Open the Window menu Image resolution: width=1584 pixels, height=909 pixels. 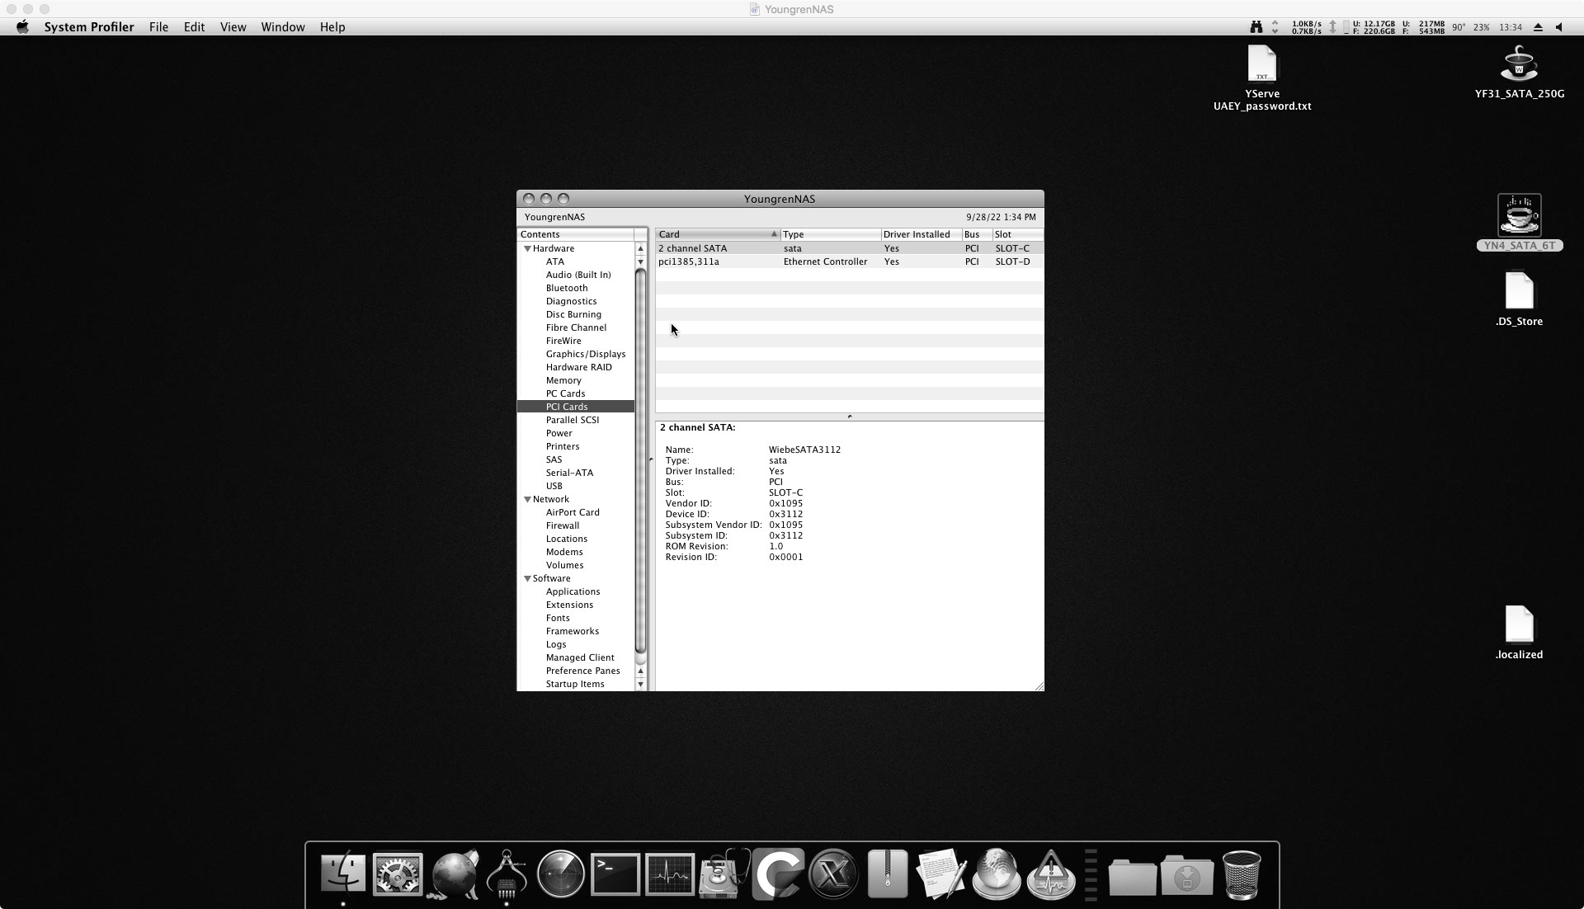pos(283,27)
